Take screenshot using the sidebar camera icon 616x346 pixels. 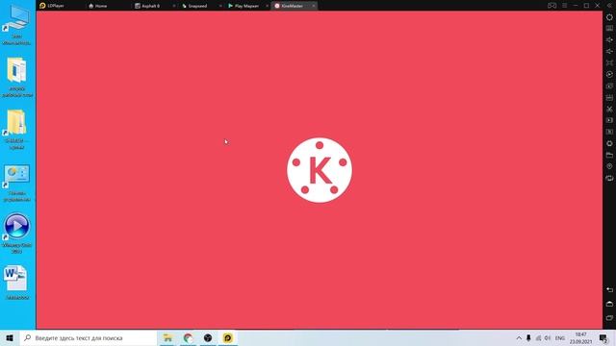click(x=609, y=86)
